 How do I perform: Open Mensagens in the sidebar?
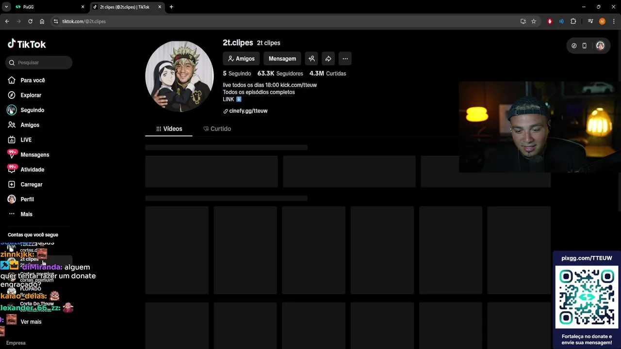pyautogui.click(x=34, y=155)
